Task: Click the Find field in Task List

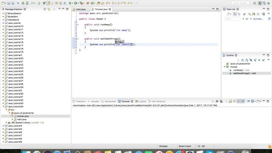Action: click(232, 19)
